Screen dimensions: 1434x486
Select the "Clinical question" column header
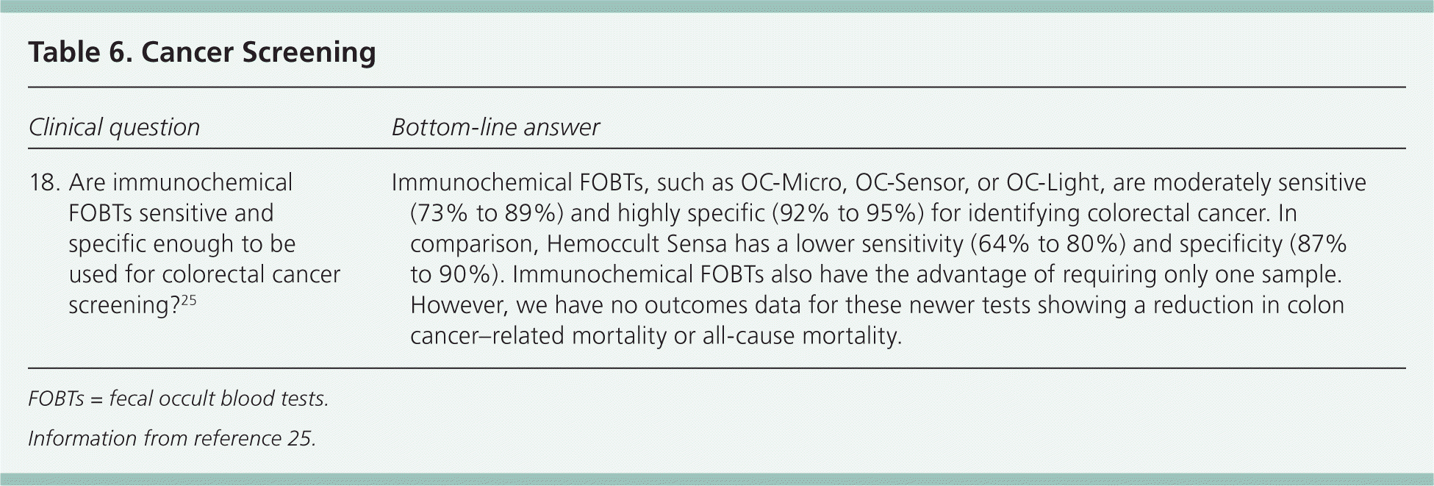click(x=114, y=127)
